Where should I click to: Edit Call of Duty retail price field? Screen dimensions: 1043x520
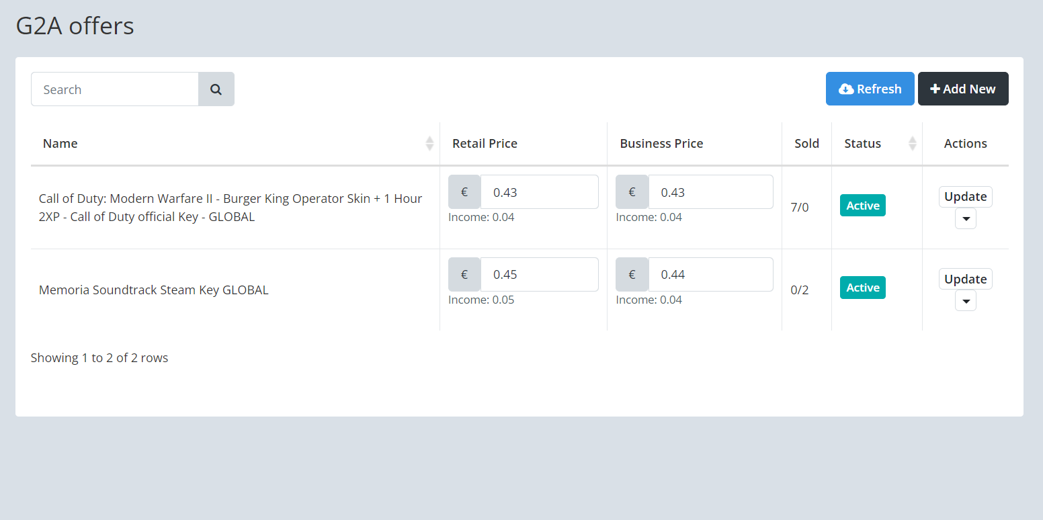[539, 192]
